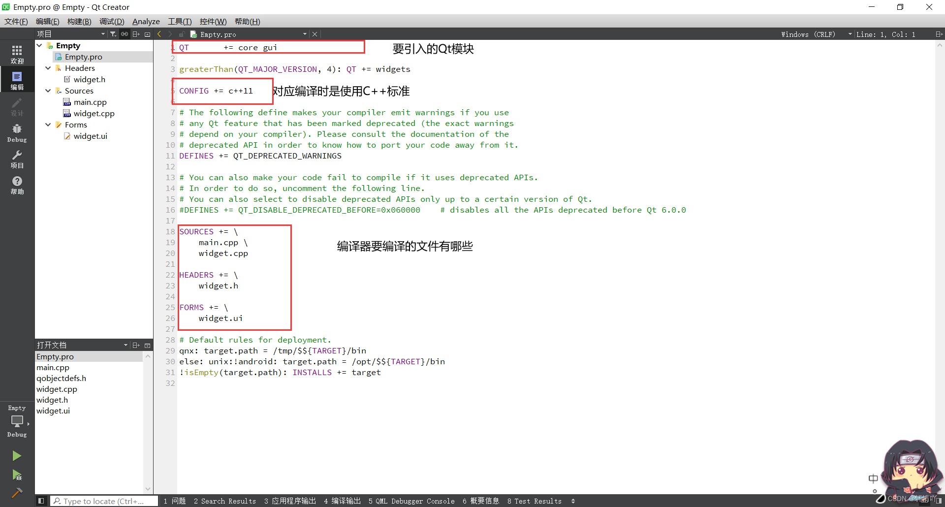Toggle the left sidebar visibility
The image size is (945, 507).
coord(41,501)
